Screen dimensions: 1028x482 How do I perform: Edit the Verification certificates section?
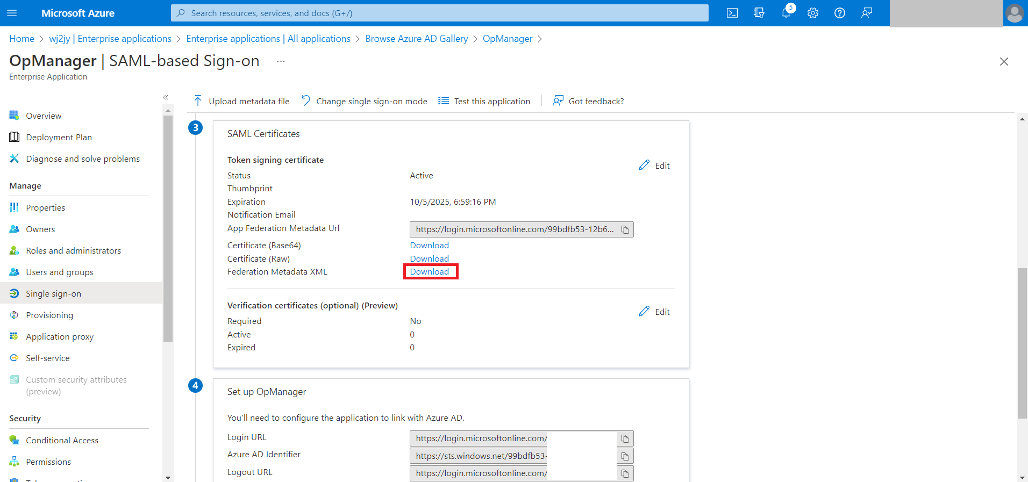click(654, 312)
